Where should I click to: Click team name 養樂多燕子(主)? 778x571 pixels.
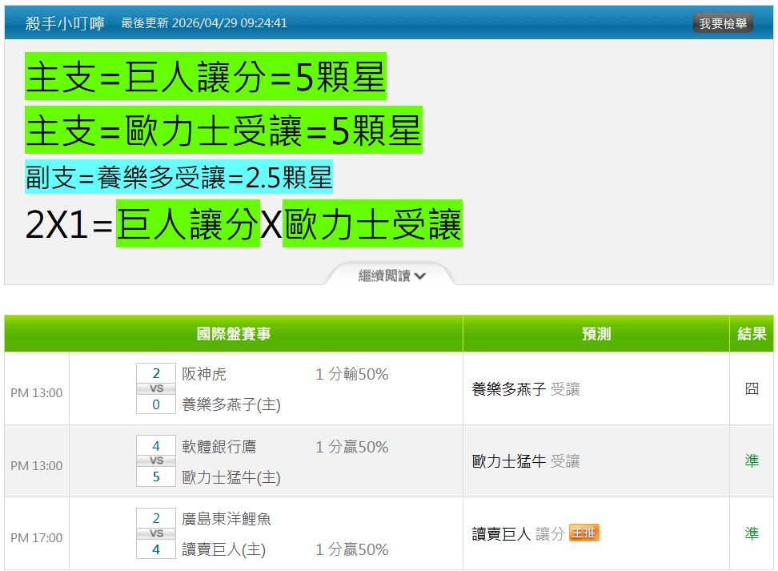click(x=231, y=404)
